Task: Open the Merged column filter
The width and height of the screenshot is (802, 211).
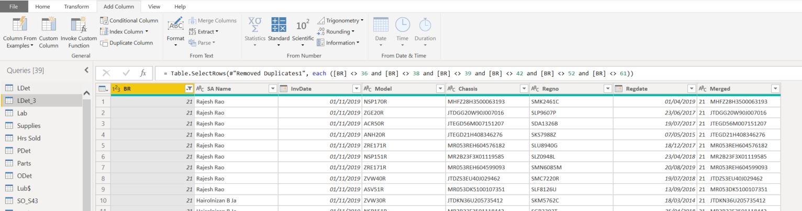Action: 775,89
